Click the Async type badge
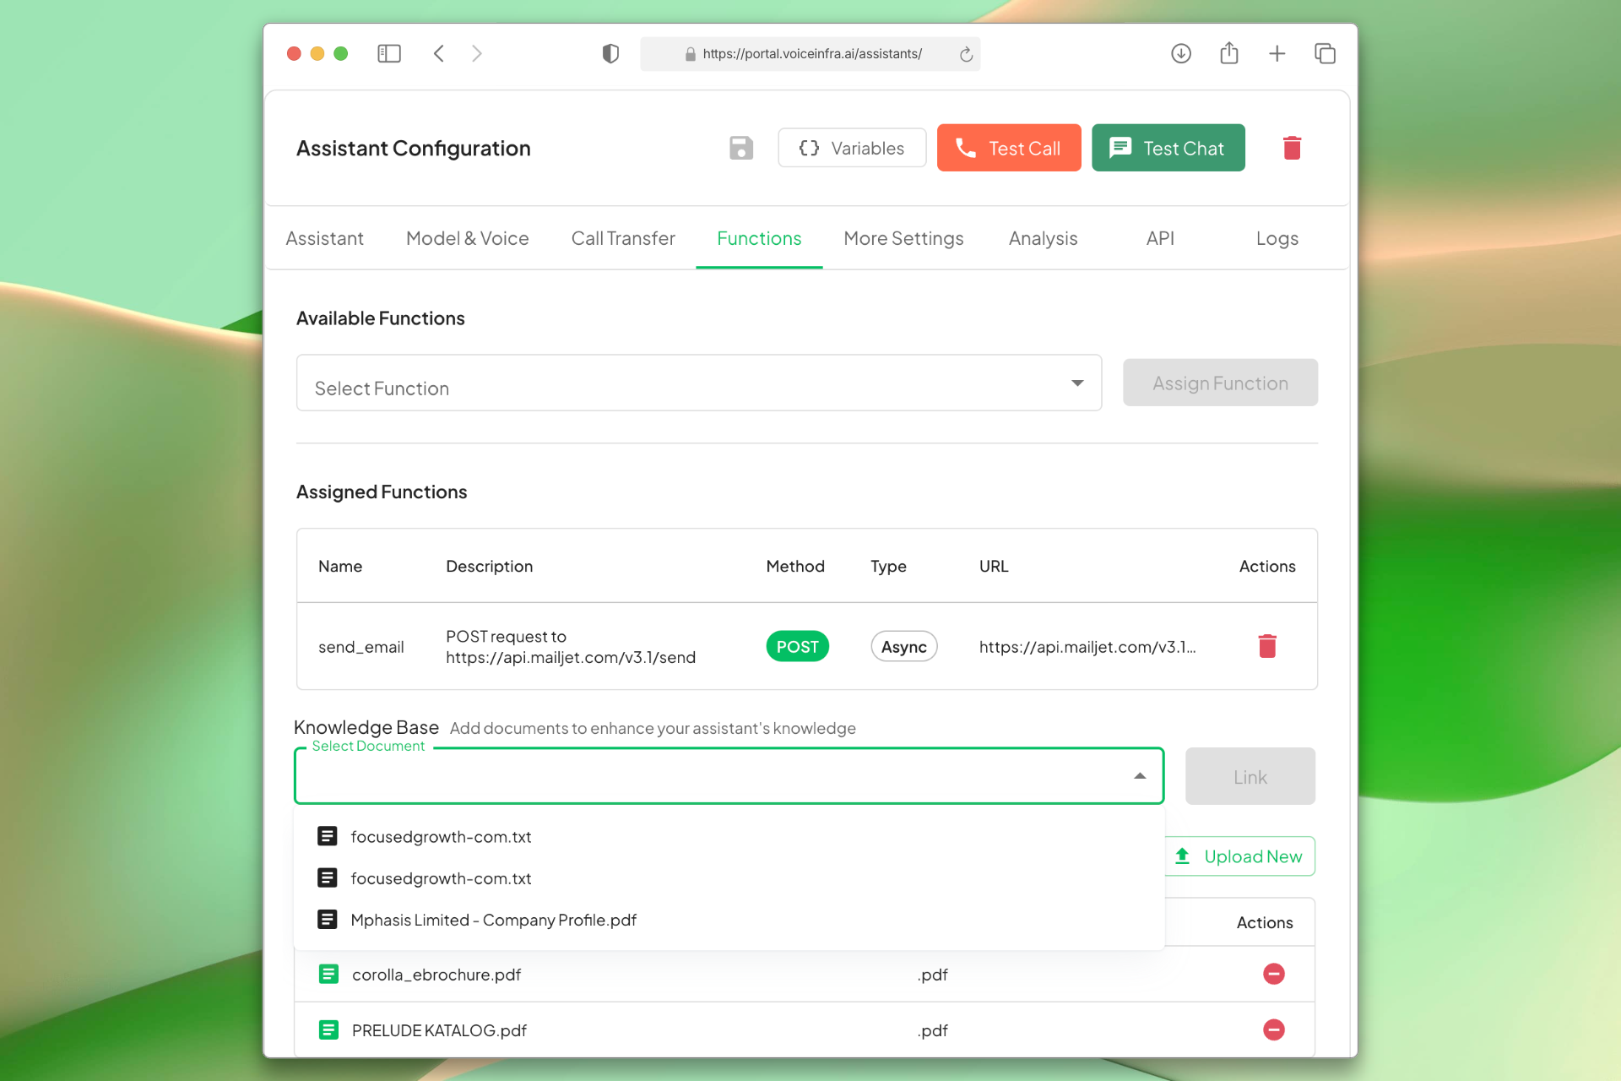The height and width of the screenshot is (1081, 1621). [x=903, y=646]
